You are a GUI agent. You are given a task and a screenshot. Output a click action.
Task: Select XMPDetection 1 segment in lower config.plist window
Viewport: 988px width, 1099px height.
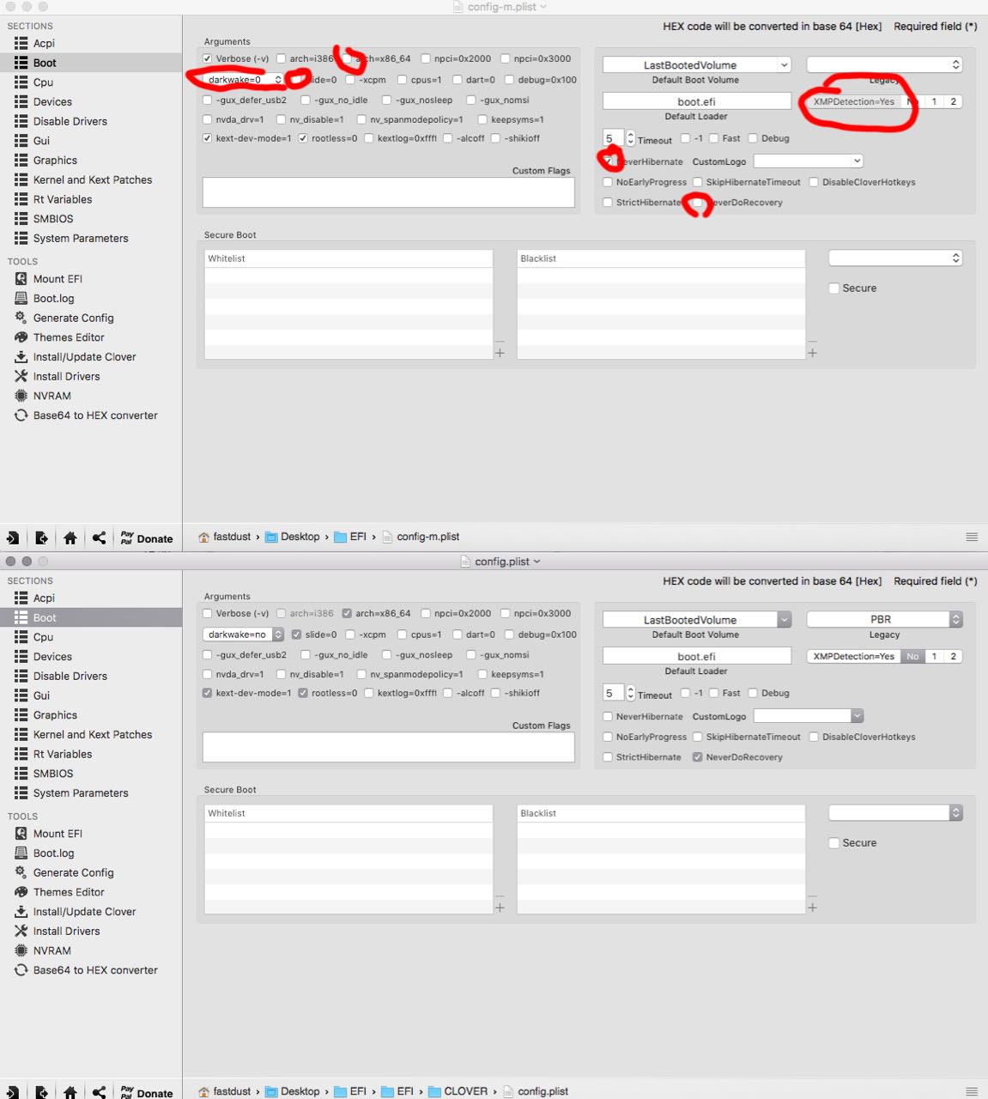tap(934, 656)
